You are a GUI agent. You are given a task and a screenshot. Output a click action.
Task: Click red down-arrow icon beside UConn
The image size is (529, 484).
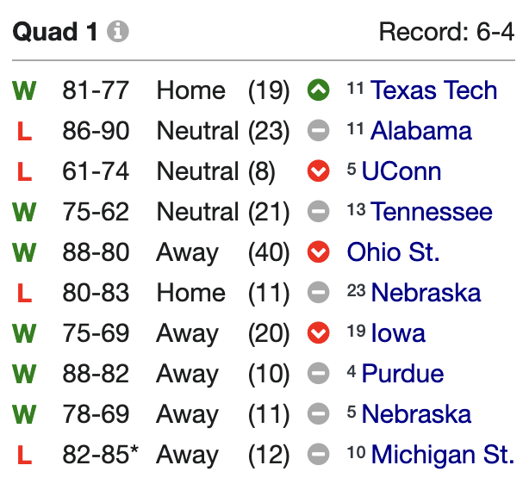pyautogui.click(x=318, y=171)
